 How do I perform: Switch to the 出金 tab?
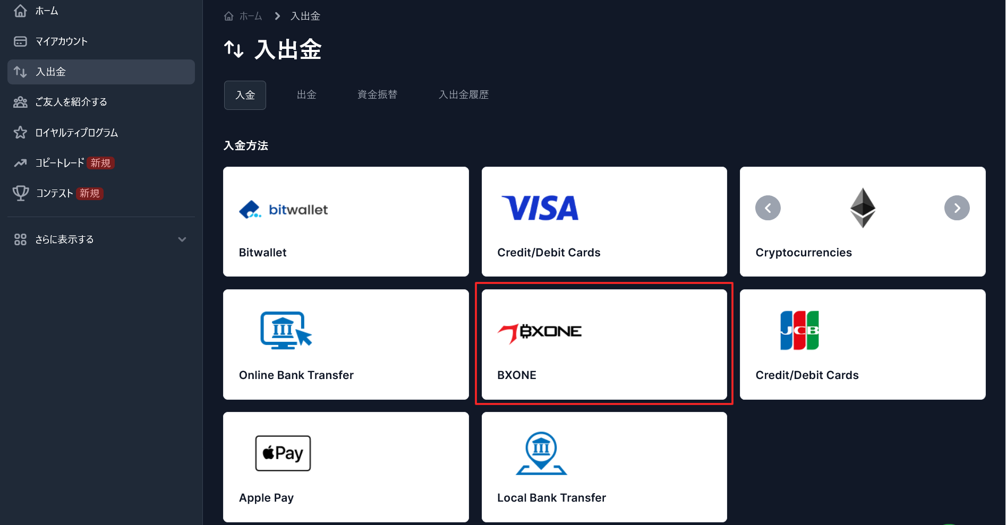[306, 95]
